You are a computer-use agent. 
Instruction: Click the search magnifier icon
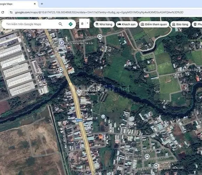point(60,24)
